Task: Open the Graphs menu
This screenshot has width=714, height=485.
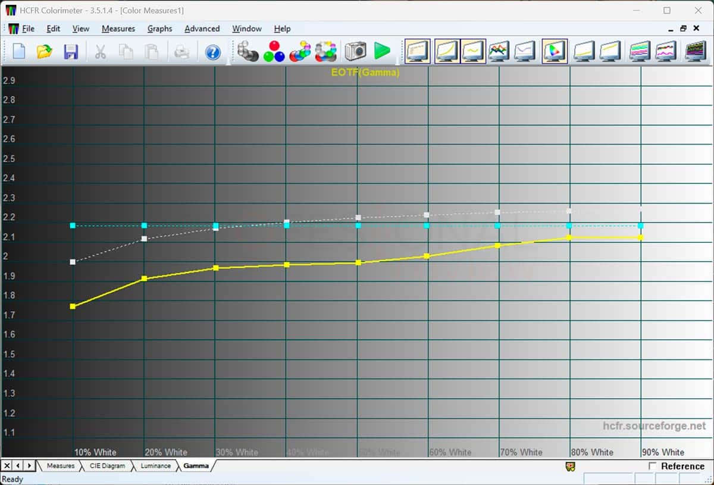Action: [x=160, y=29]
